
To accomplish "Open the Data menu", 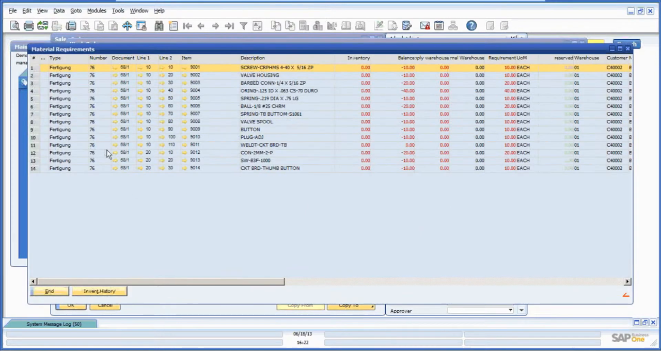I will 59,10.
